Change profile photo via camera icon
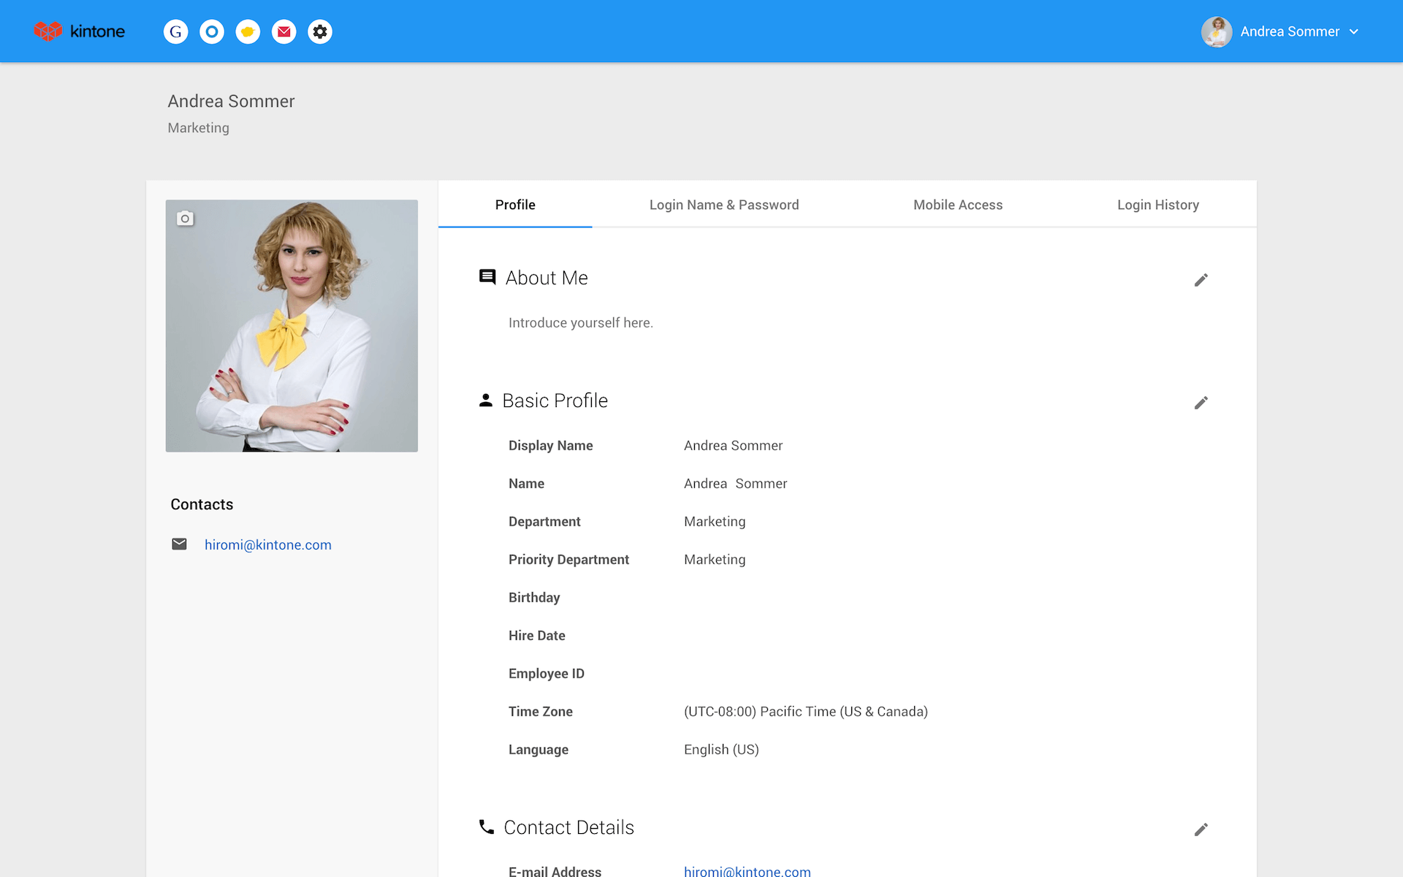Viewport: 1403px width, 877px height. [x=185, y=219]
